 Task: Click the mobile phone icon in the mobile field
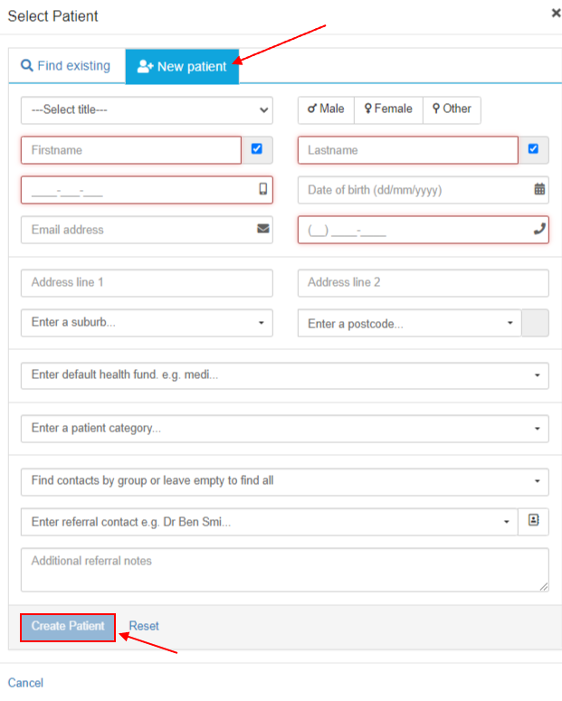[x=263, y=189]
